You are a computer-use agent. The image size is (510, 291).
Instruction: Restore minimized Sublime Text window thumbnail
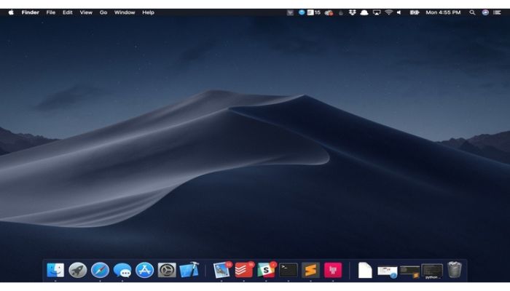409,272
